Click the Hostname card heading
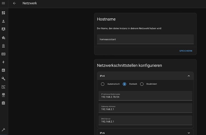Viewport: 206px width, 135px height. (x=106, y=19)
